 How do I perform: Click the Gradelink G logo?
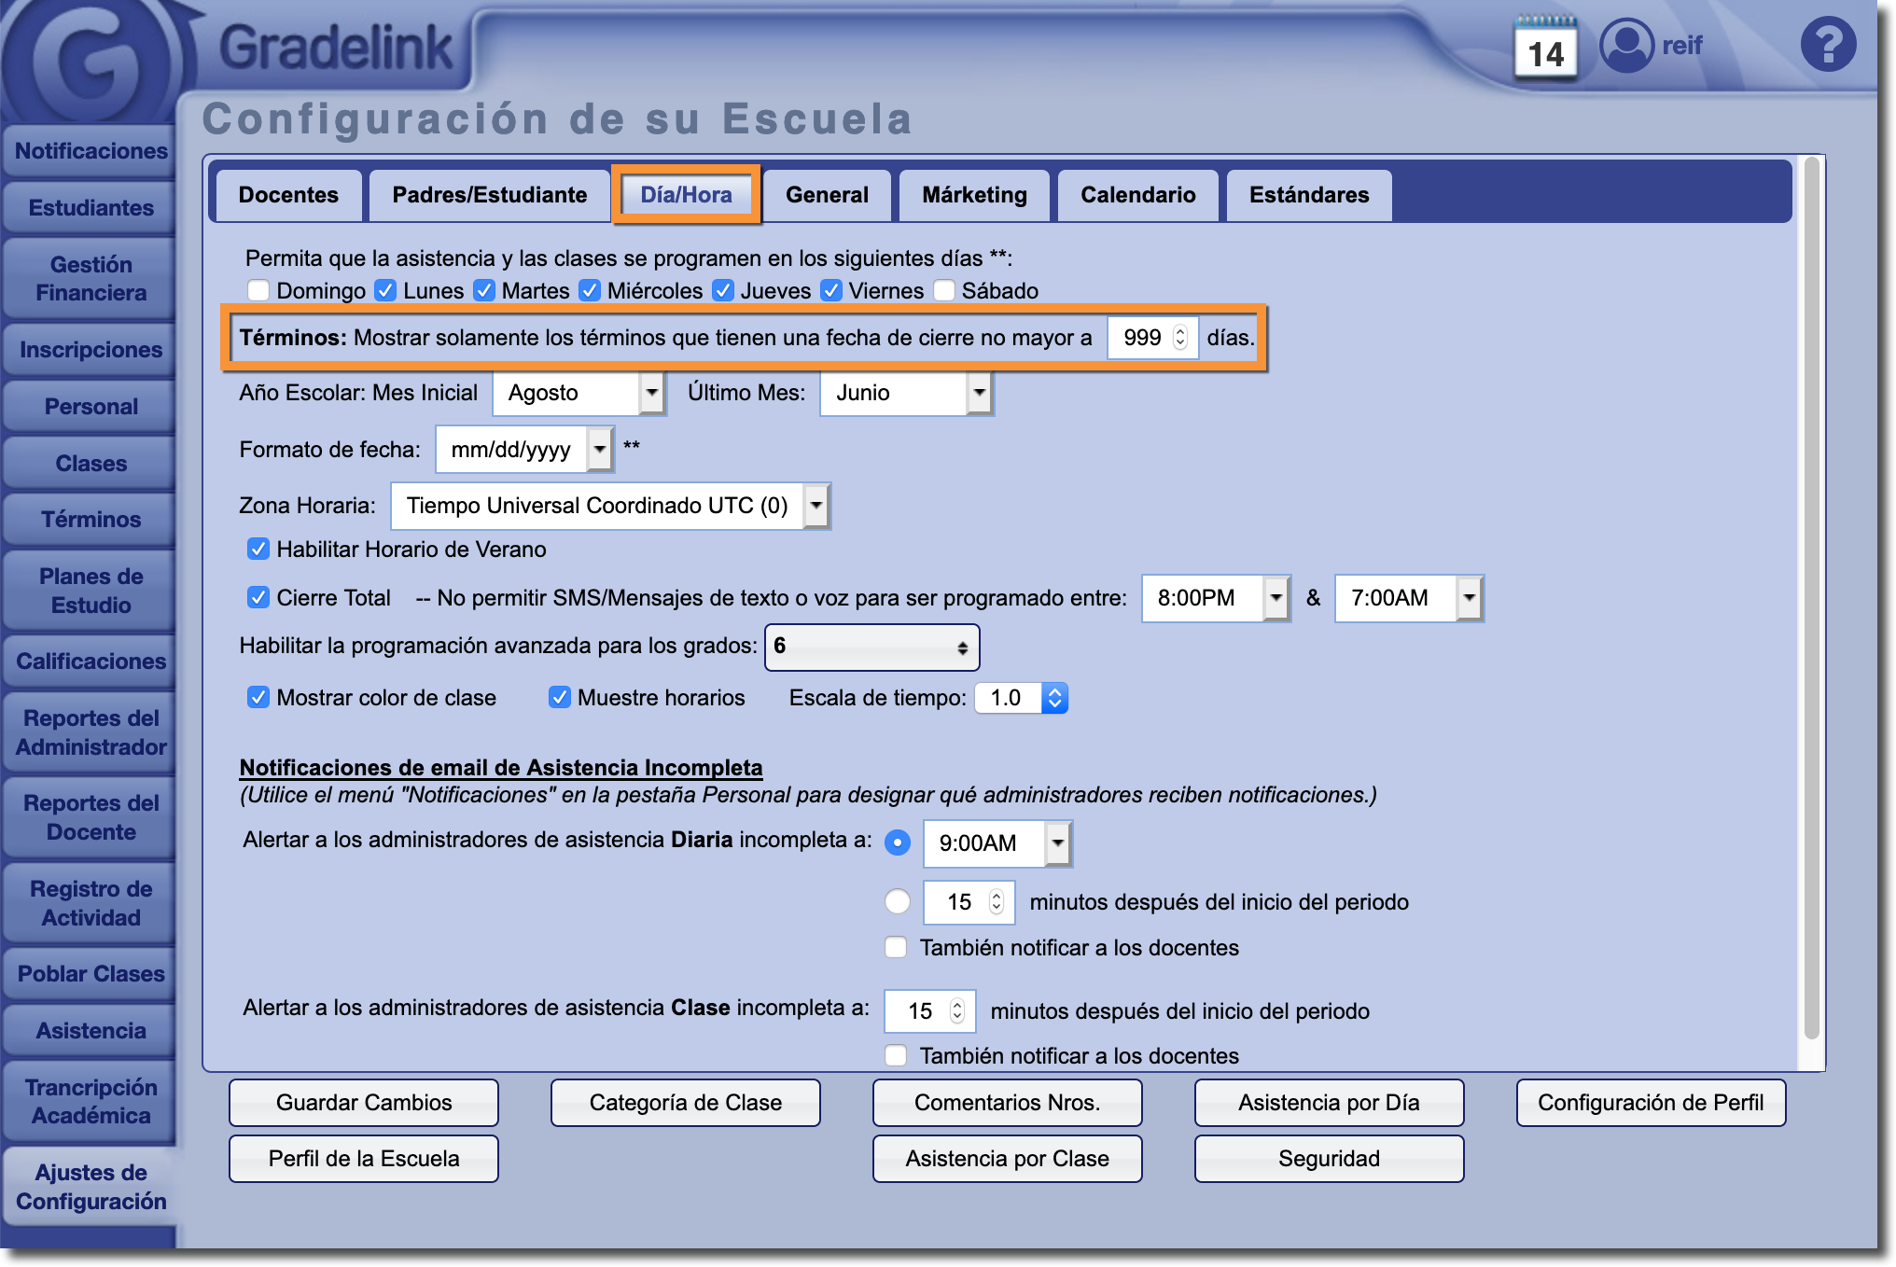(91, 63)
